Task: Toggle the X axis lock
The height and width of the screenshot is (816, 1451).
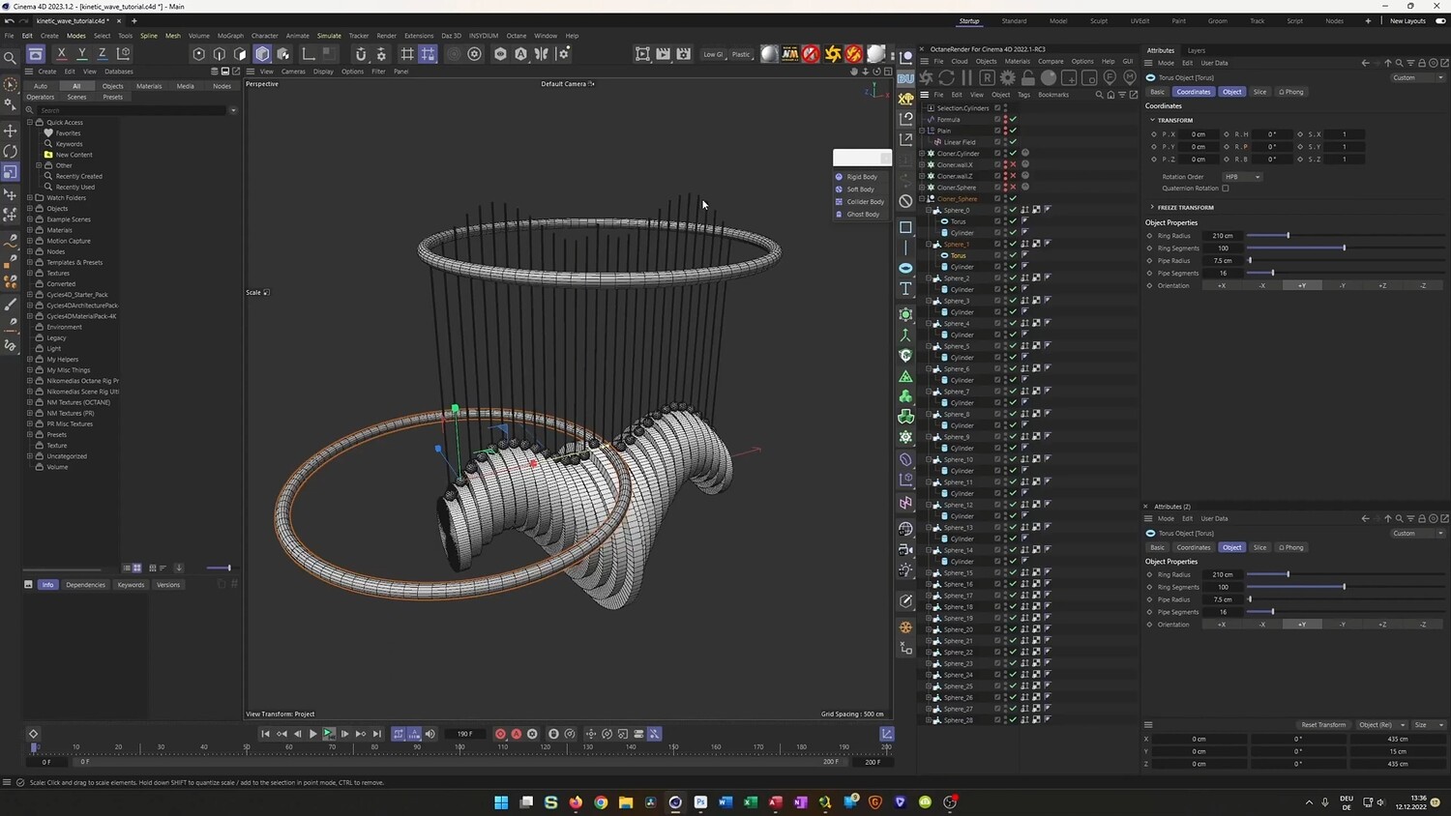Action: point(61,54)
